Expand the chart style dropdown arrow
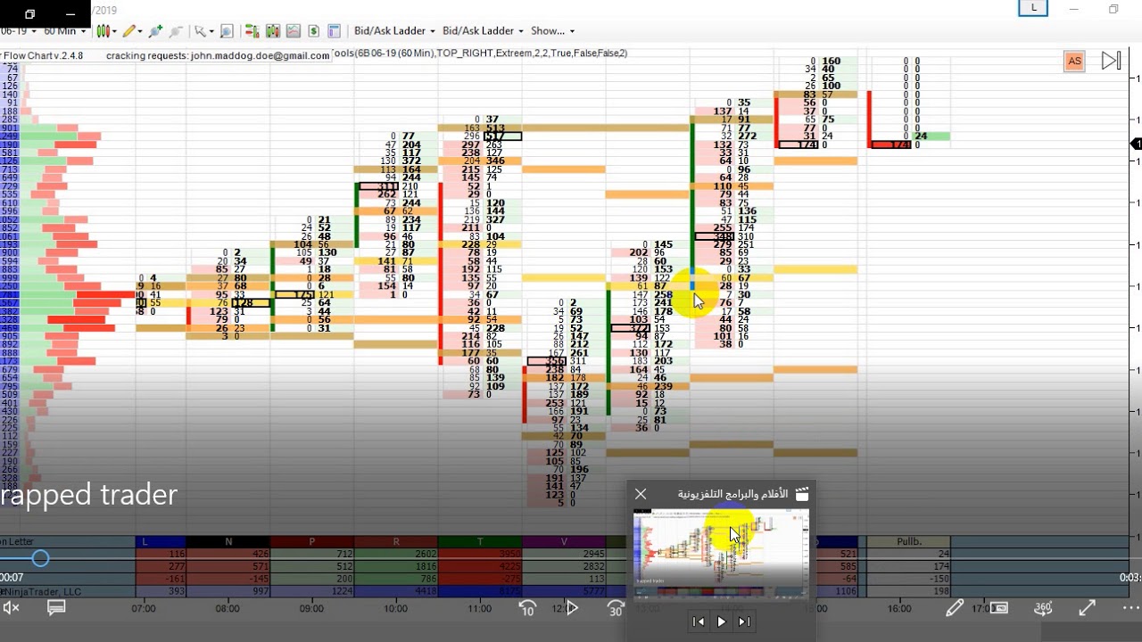The width and height of the screenshot is (1142, 642). pos(115,31)
